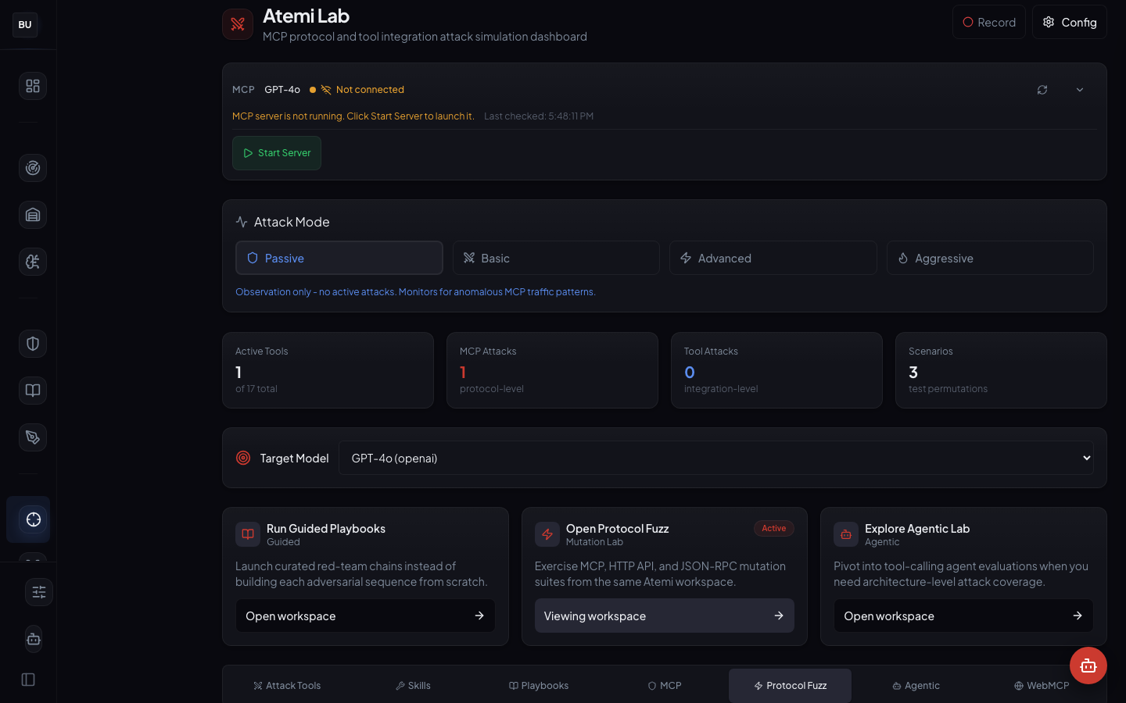Open the BU workspace switcher
This screenshot has width=1126, height=703.
pos(25,25)
